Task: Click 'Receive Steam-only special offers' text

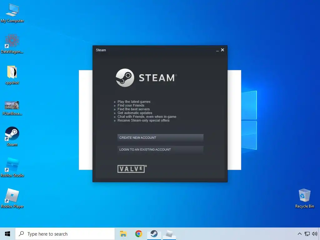Action: (143, 120)
